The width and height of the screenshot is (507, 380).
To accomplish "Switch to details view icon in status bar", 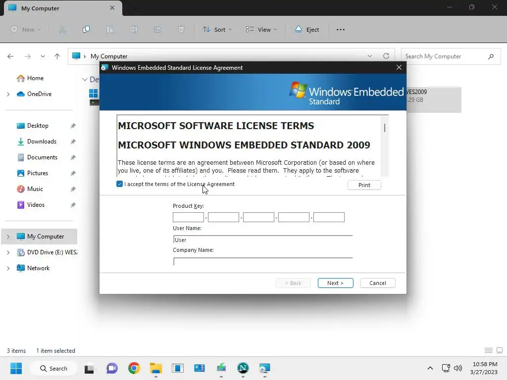I will pos(489,350).
